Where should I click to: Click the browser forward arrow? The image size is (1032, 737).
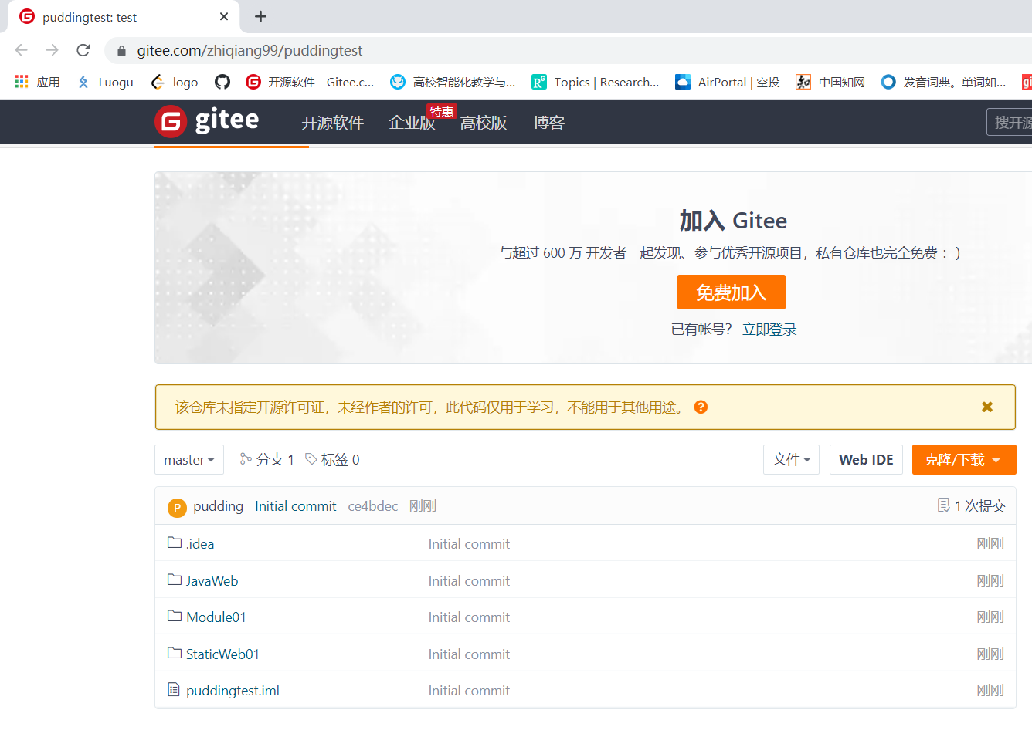[x=53, y=50]
